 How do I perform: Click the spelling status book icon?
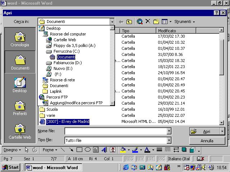coord(200,159)
